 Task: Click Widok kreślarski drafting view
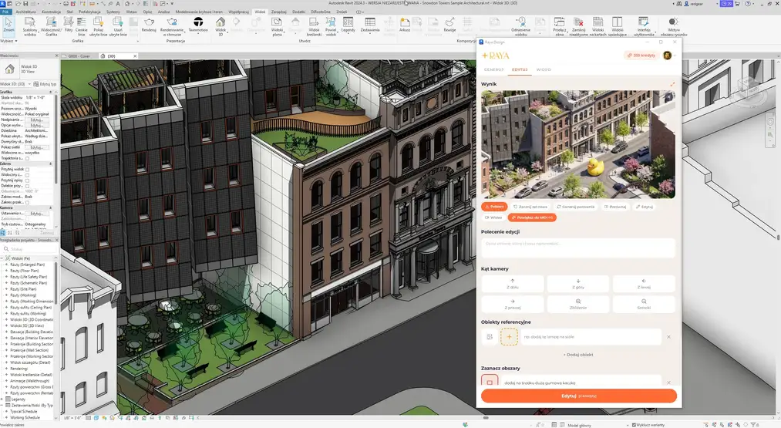coord(314,26)
